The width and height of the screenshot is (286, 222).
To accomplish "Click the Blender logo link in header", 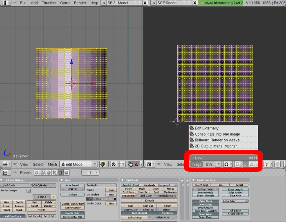I will tap(202, 3).
